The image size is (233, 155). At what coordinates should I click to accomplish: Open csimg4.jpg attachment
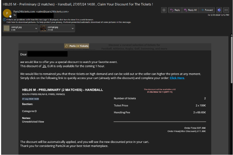pos(55,28)
